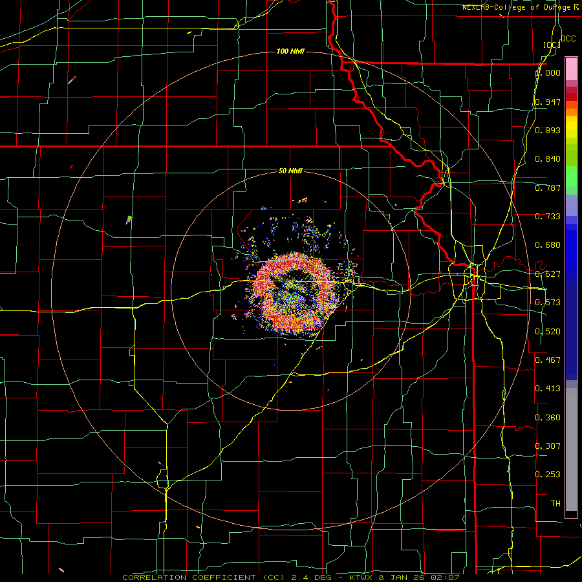Image resolution: width=582 pixels, height=582 pixels.
Task: Select the gray legend color segment
Action: point(571,449)
